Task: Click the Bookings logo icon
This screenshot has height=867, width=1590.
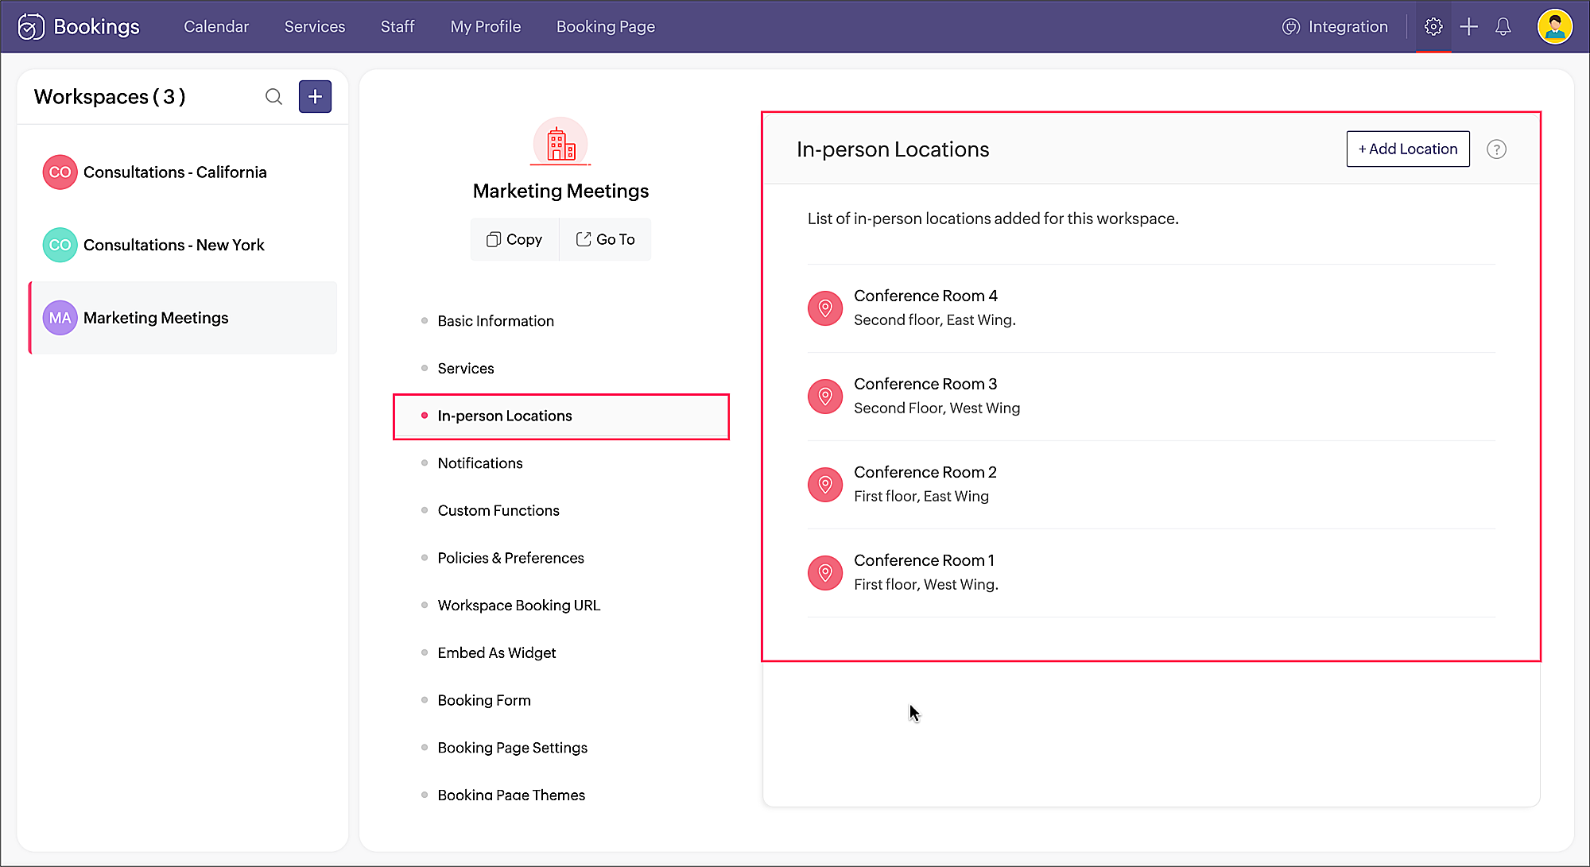Action: pyautogui.click(x=31, y=27)
